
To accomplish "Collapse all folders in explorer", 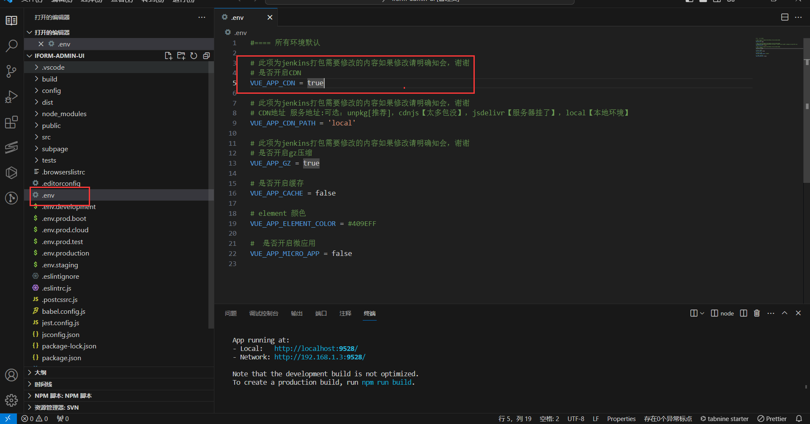I will [206, 56].
